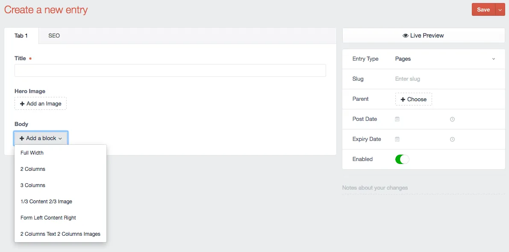
Task: Select Form Left Content Right block
Action: point(60,218)
